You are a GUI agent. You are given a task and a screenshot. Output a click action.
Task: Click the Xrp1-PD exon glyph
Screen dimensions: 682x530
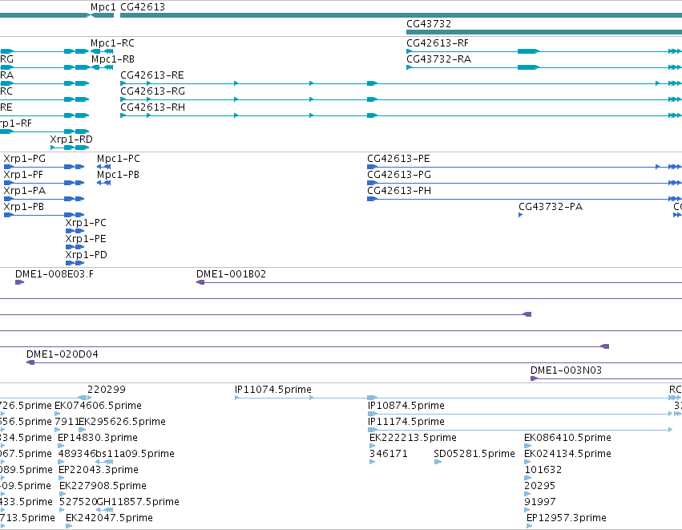coord(75,263)
